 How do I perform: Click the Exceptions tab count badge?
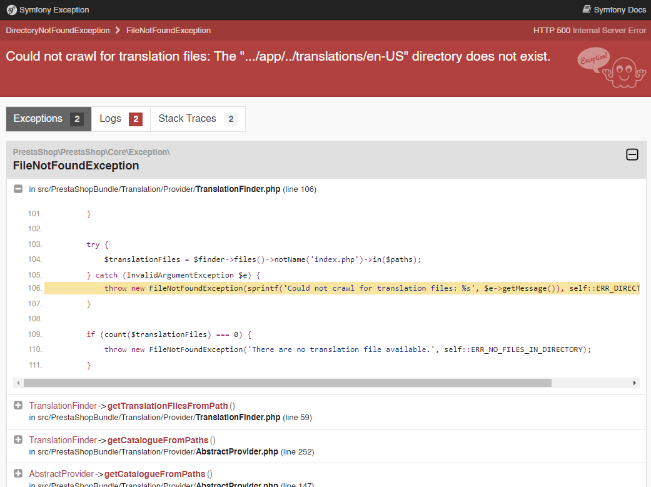[77, 119]
